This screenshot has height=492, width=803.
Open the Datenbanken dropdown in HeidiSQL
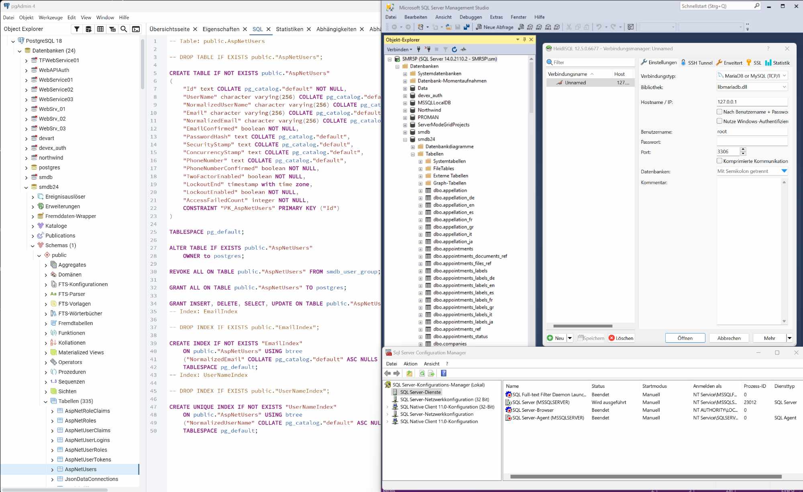pyautogui.click(x=784, y=171)
